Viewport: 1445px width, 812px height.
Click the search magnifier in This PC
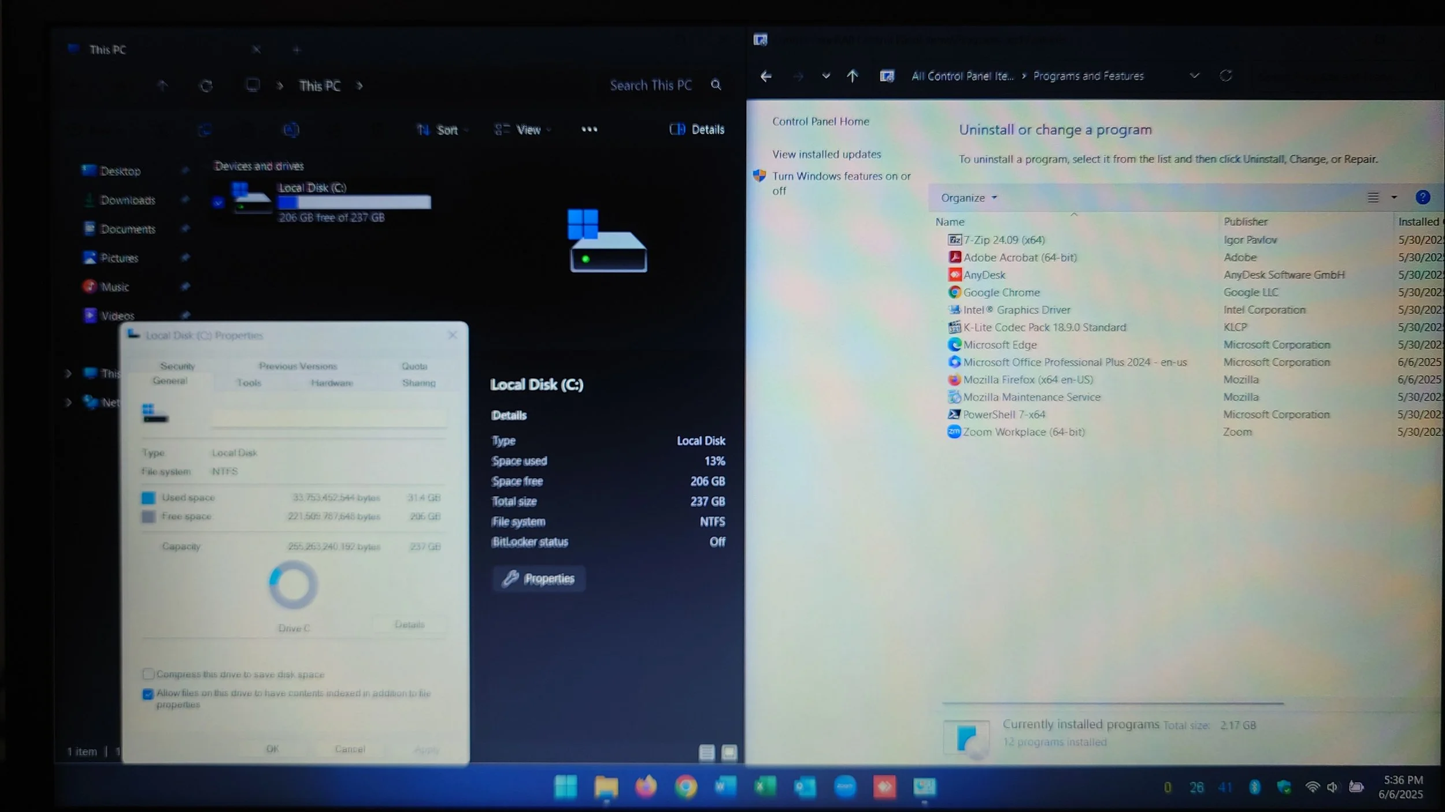pos(716,85)
